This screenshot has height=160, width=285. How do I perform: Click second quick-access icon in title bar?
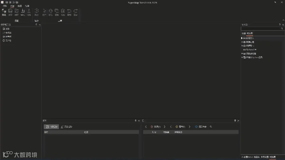pos(10,2)
